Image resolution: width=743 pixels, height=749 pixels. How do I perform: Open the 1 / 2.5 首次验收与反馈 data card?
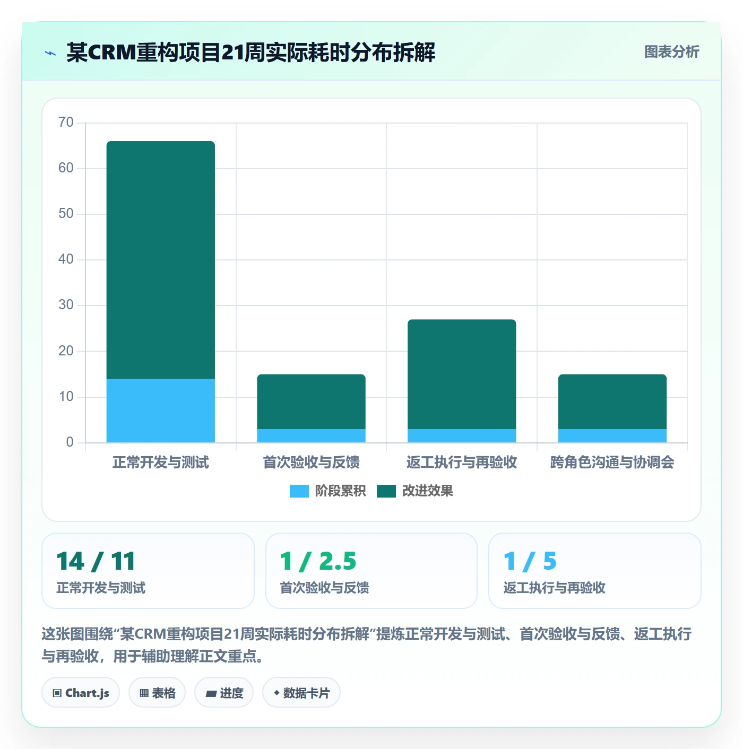click(371, 571)
